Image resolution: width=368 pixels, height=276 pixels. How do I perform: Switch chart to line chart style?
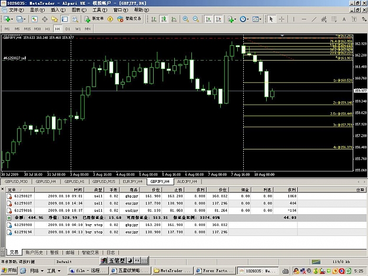tap(174, 19)
